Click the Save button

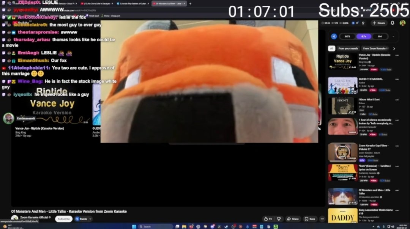310,219
